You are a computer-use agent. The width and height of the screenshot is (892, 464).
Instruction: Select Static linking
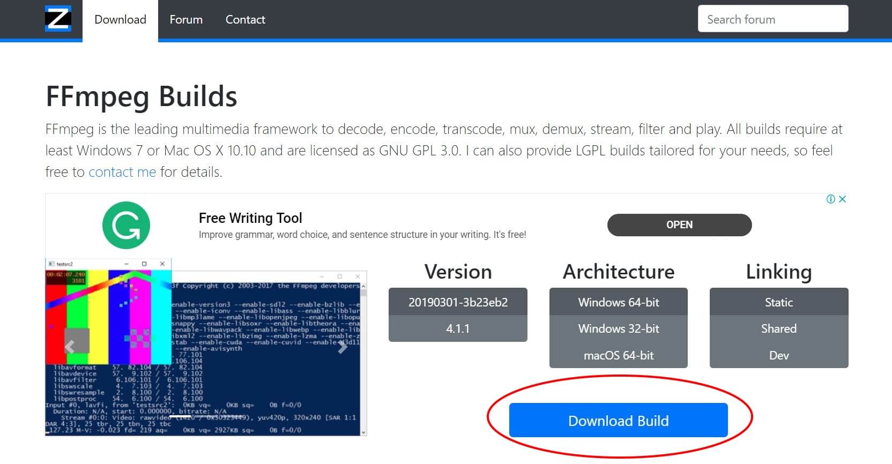coord(779,302)
